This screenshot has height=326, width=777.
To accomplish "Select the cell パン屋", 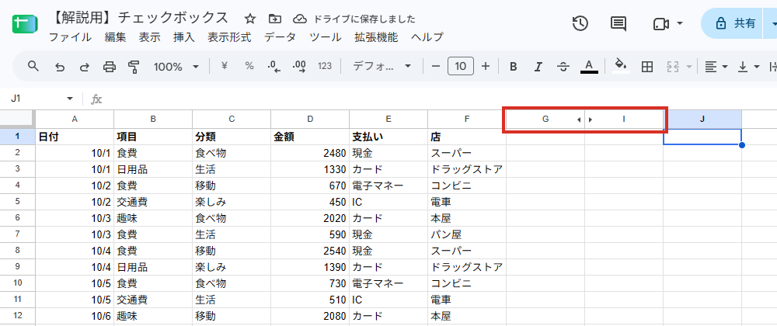I will 467,234.
